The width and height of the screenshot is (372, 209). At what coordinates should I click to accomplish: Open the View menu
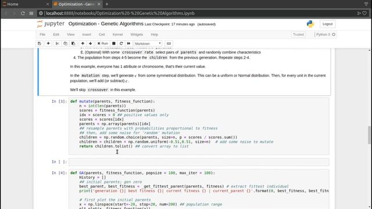71,35
